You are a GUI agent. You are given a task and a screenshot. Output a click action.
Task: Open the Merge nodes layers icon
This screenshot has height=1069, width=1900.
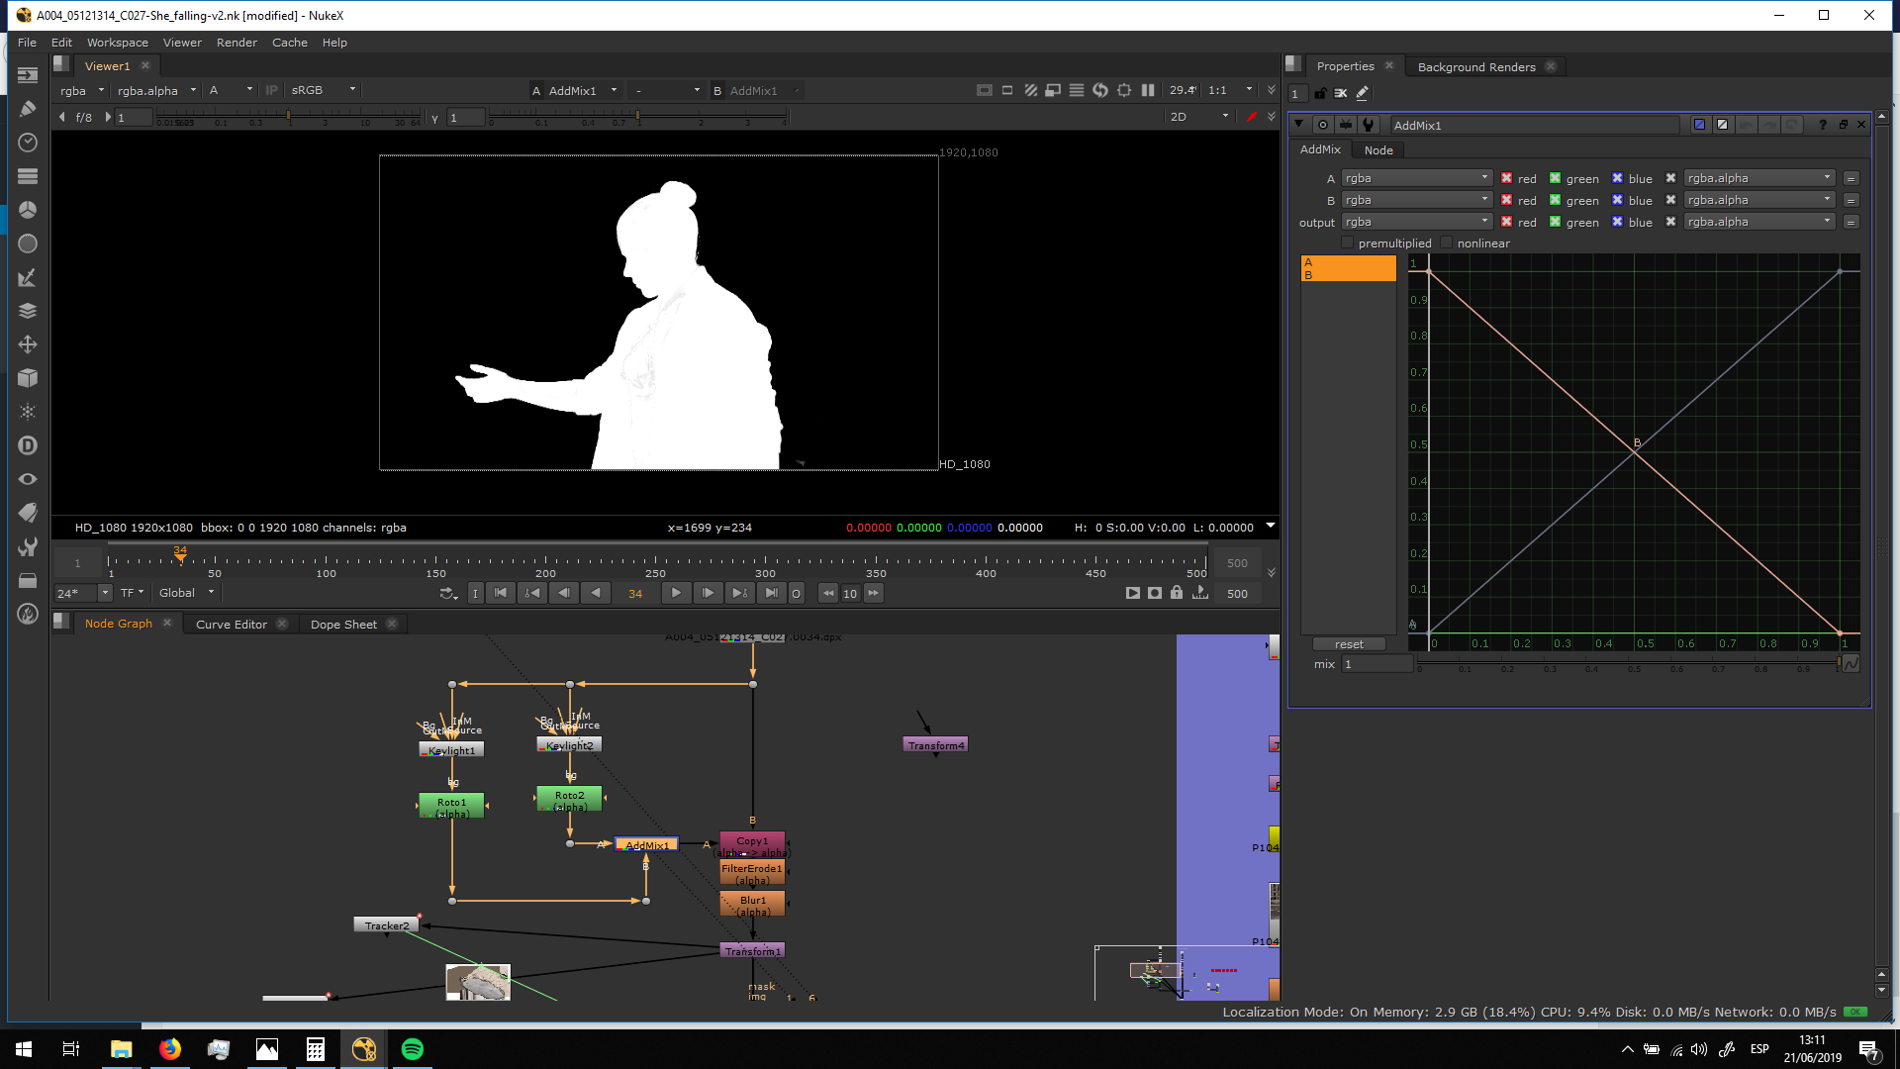[x=28, y=311]
